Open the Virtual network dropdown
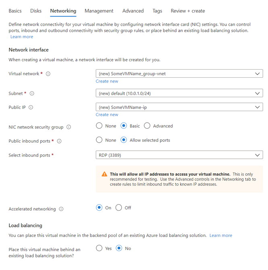The width and height of the screenshot is (268, 270). [179, 74]
